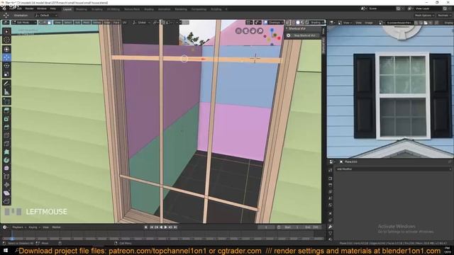Viewport: 454px width, 255px height.
Task: Open the Default orientation dropdown
Action: (45, 16)
